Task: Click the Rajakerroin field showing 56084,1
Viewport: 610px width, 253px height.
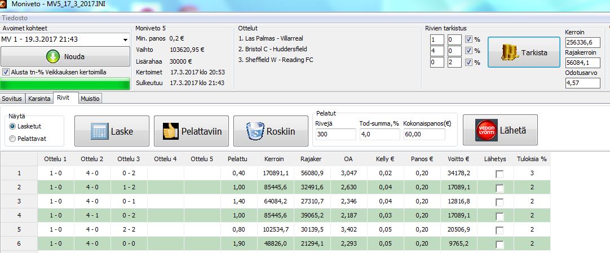Action: pyautogui.click(x=582, y=63)
